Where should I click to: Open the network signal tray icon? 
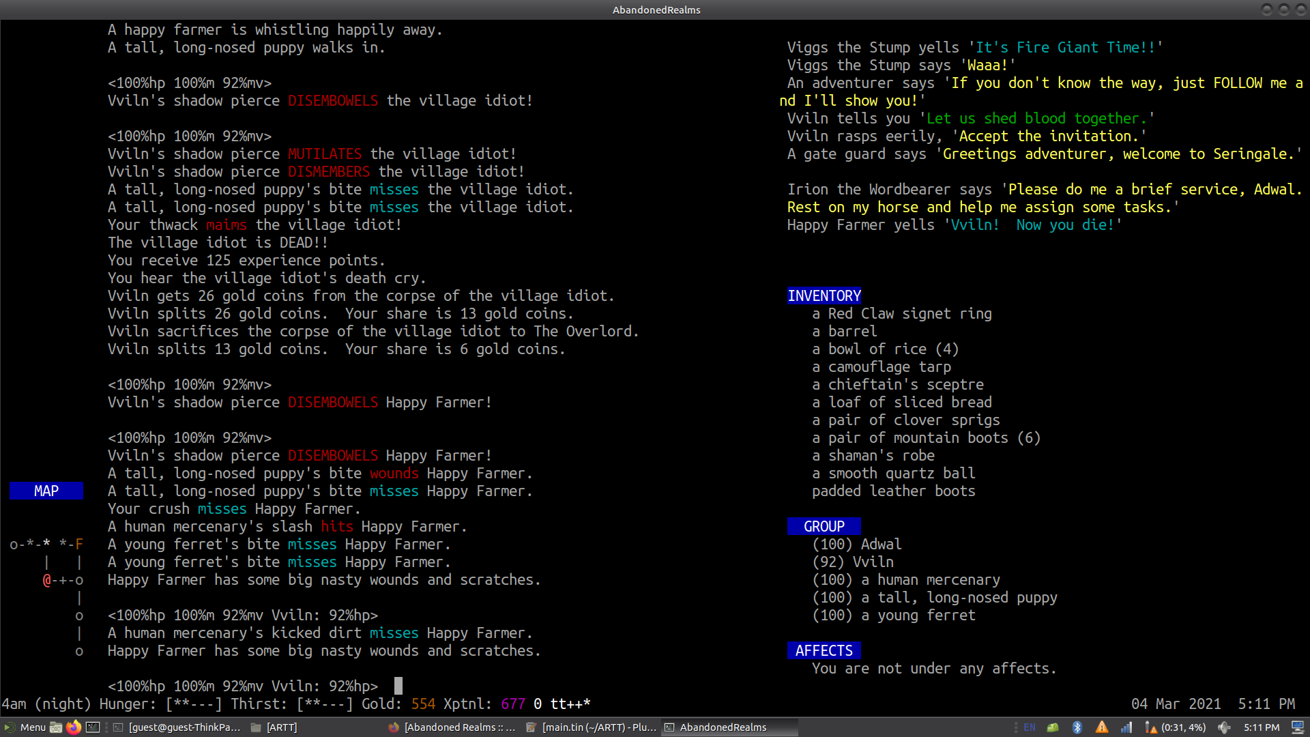pos(1126,727)
